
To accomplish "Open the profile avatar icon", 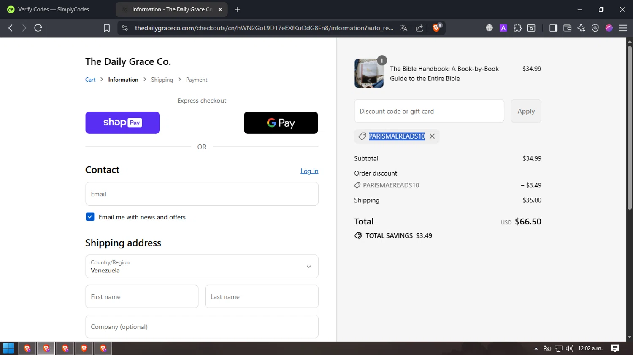I will coord(609,28).
